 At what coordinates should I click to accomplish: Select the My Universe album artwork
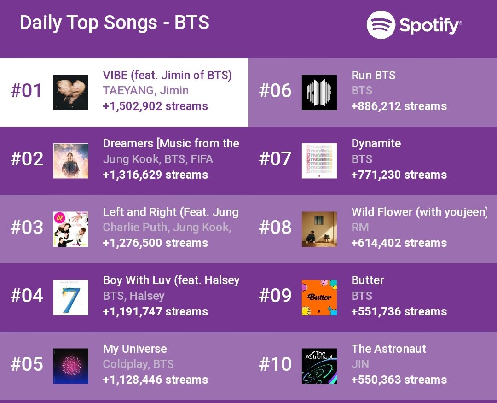[71, 366]
